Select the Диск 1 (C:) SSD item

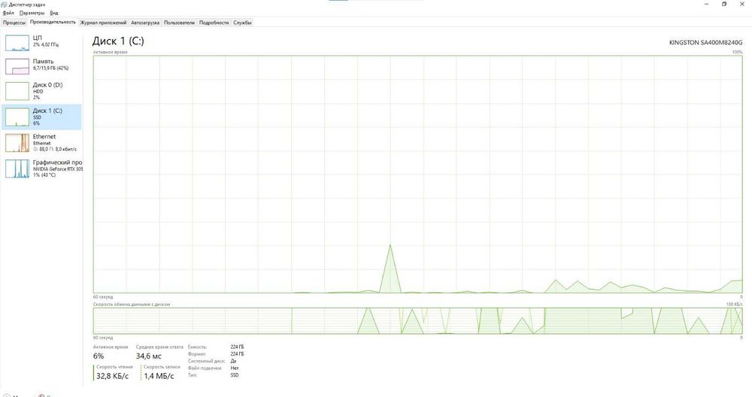[41, 117]
